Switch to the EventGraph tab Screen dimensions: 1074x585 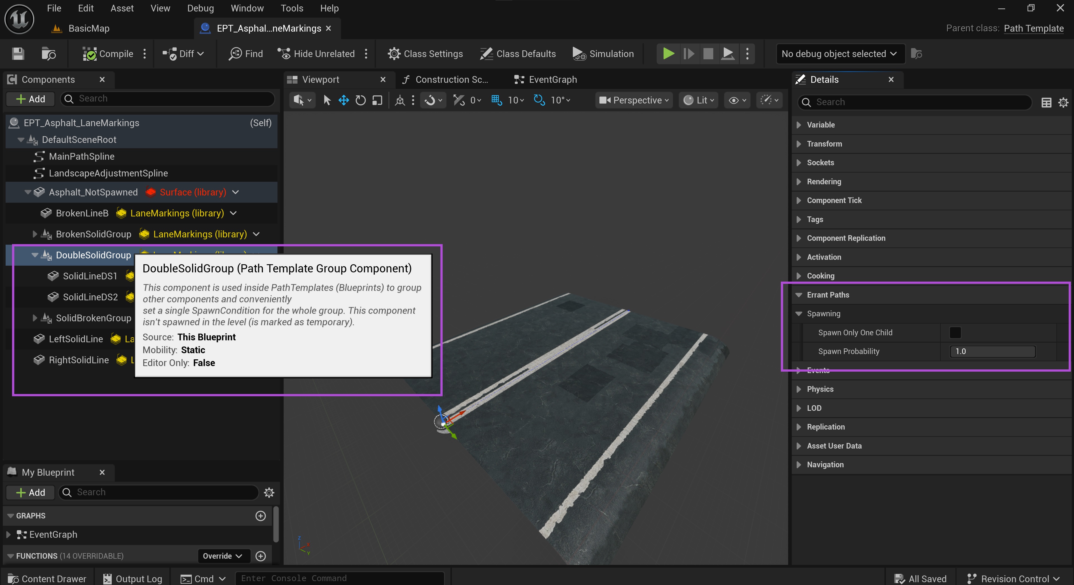(546, 79)
